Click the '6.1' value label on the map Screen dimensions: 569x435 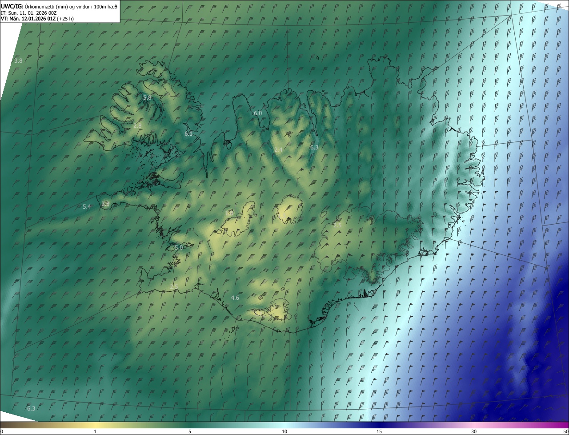(188, 133)
